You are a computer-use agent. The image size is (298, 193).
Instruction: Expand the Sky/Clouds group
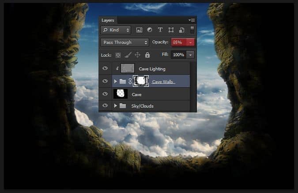[115, 105]
